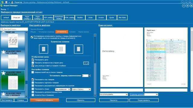This screenshot has width=193, height=108.
Task: Open the 'Титульная страница' settings tab
Action: 46,32
